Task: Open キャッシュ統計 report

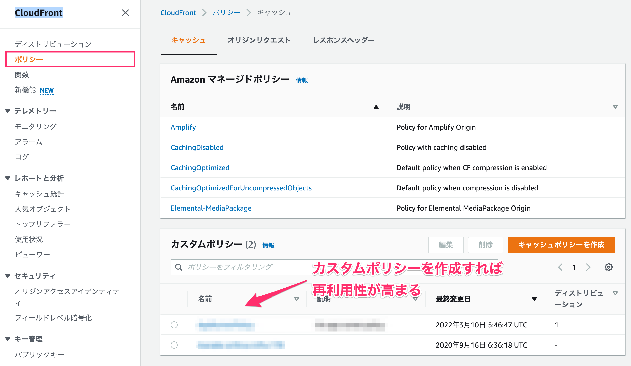Action: (39, 194)
